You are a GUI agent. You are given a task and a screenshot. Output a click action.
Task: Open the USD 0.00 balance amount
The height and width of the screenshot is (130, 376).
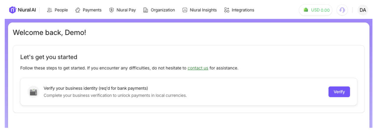(320, 10)
